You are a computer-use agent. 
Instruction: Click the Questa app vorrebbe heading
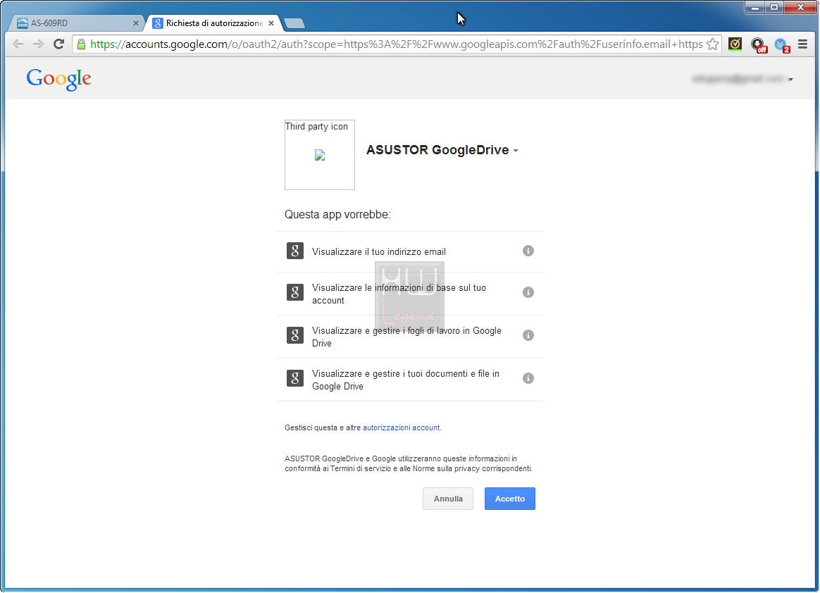point(338,214)
